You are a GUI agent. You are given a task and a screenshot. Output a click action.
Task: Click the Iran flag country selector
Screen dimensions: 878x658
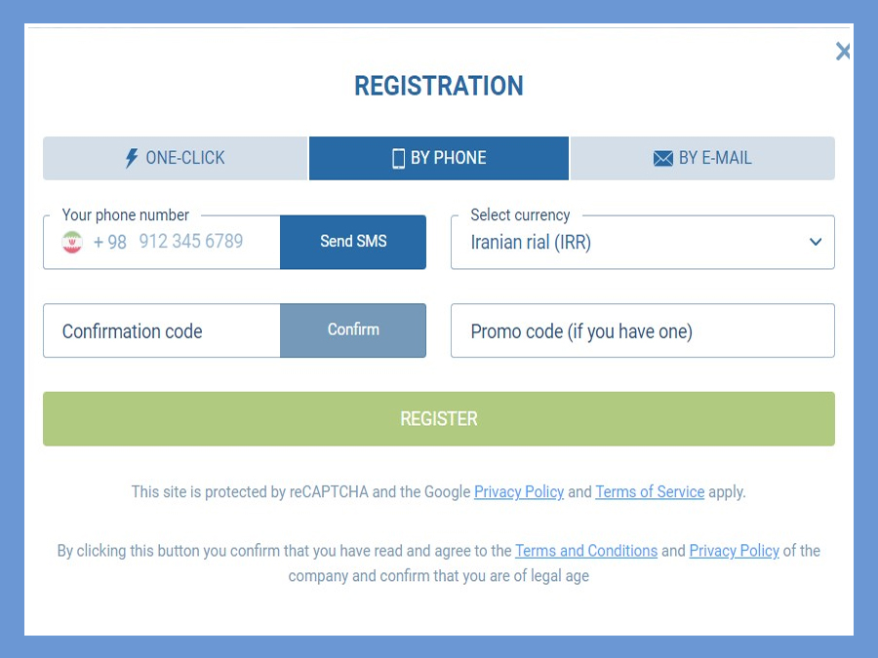point(71,242)
